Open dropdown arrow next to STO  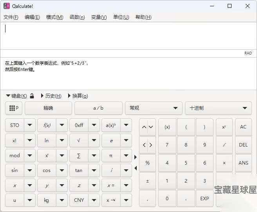pyautogui.click(x=30, y=125)
